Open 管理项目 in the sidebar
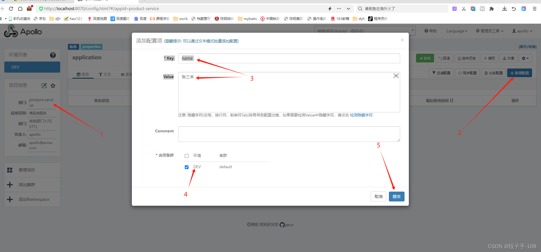 click(32, 170)
